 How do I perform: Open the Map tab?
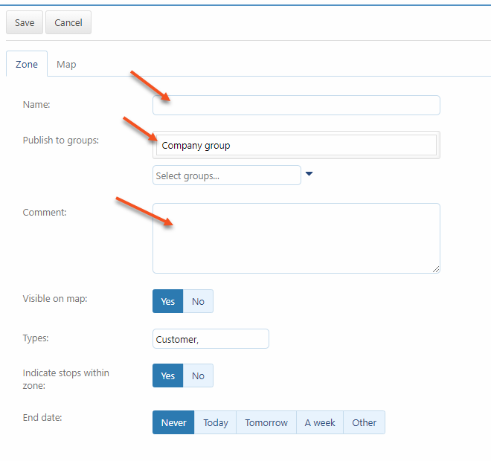point(66,64)
